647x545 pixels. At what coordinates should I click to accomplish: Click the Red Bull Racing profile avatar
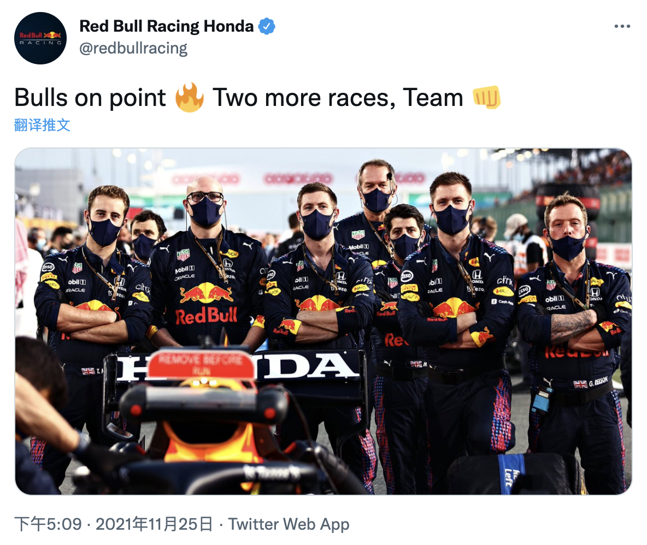tap(41, 37)
